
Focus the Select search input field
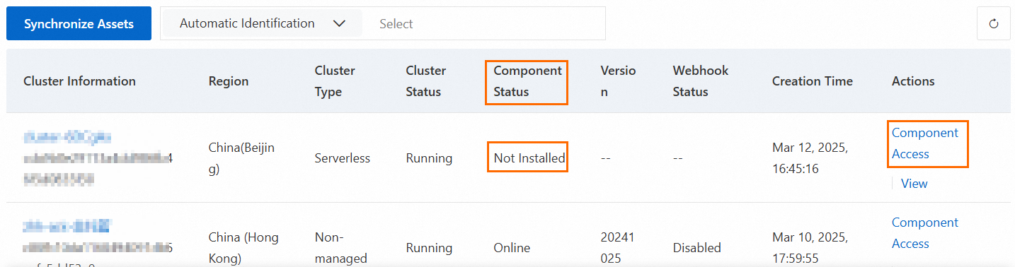coord(485,24)
